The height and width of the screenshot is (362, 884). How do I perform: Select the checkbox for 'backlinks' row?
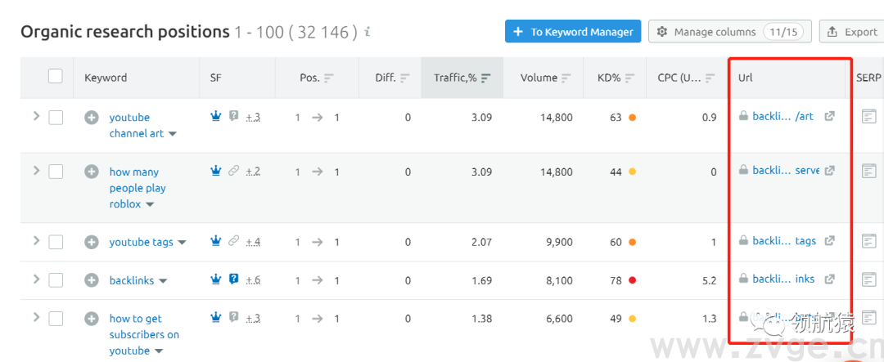[56, 280]
